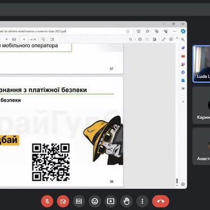Click page number 37 on slide
This screenshot has width=210, height=210.
click(111, 69)
